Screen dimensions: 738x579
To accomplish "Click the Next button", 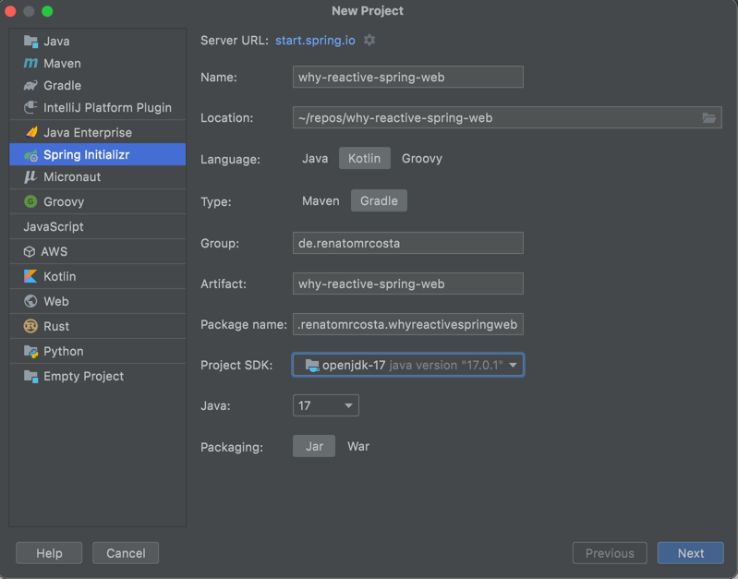I will pyautogui.click(x=690, y=553).
